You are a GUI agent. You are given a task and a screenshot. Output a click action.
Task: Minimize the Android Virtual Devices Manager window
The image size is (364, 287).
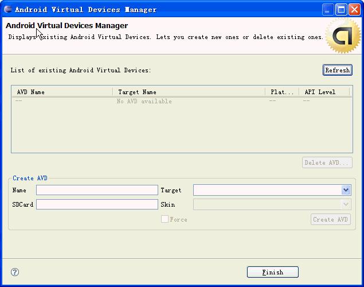[x=328, y=10]
